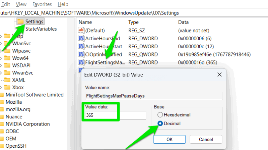This screenshot has height=150, width=268.
Task: Select the ODBC registry key
Action: click(12, 131)
